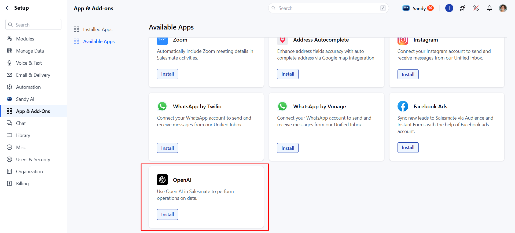Image resolution: width=515 pixels, height=233 pixels.
Task: Click the OpenAI logo icon
Action: click(162, 180)
